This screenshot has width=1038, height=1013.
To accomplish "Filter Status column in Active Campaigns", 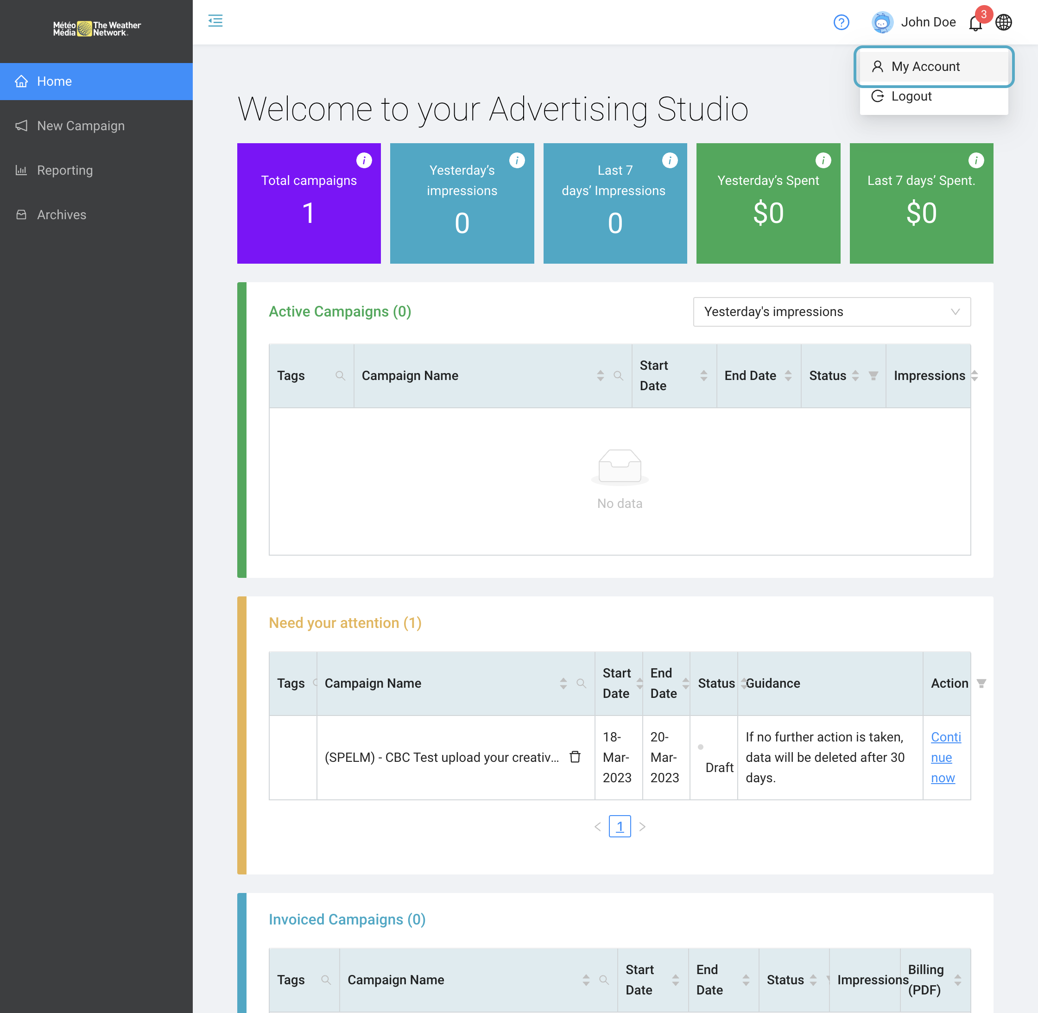I will coord(873,376).
